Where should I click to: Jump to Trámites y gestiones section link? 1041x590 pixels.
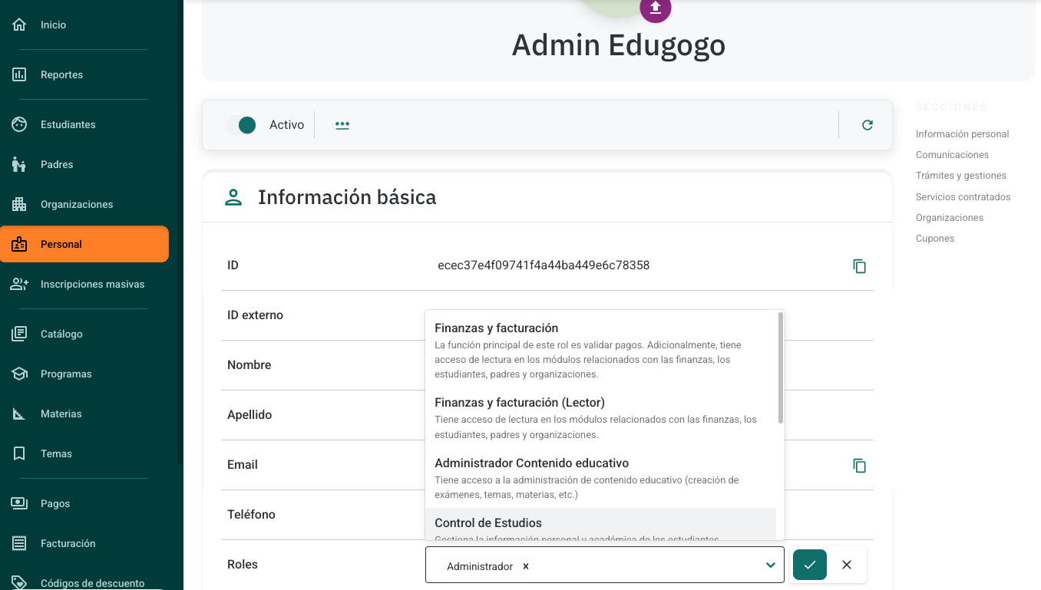tap(961, 176)
